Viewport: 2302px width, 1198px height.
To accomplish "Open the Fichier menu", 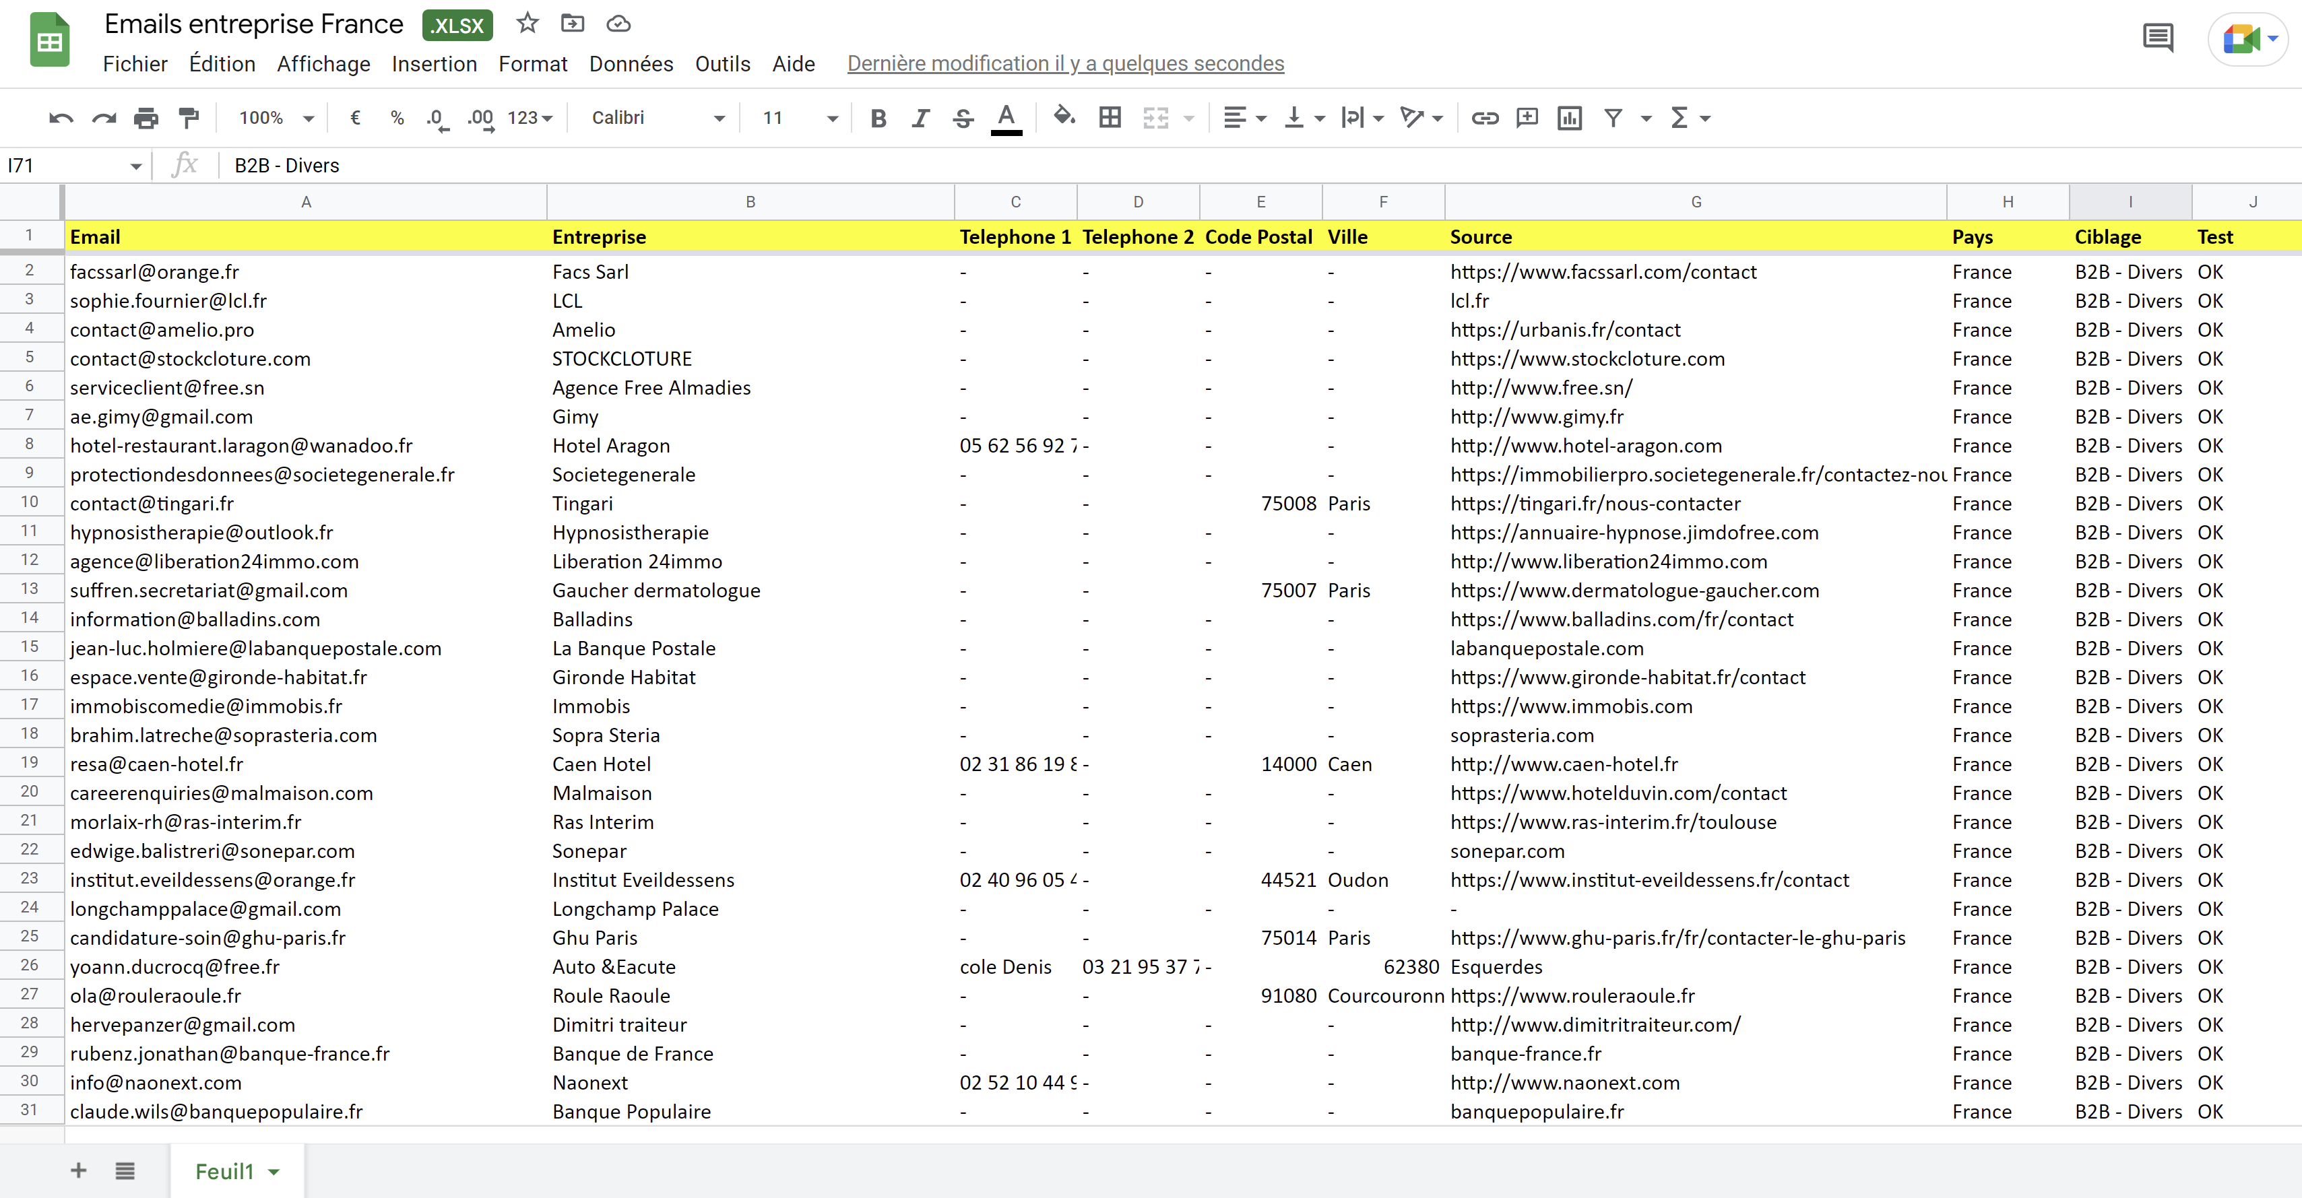I will tap(135, 63).
